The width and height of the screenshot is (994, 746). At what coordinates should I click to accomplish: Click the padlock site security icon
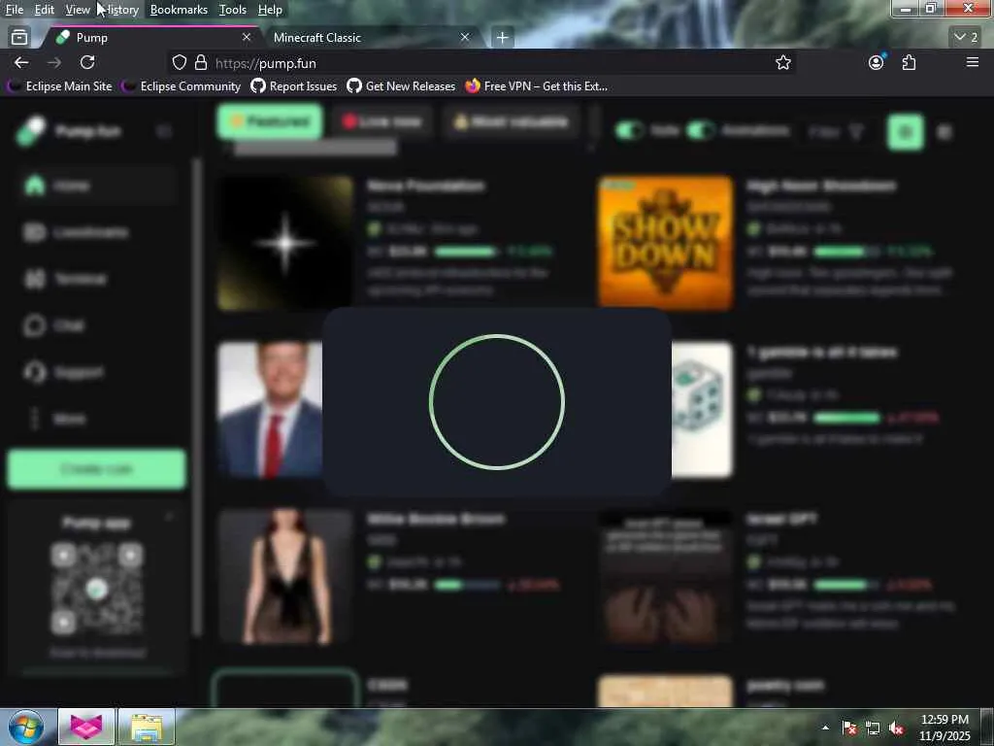pos(201,62)
